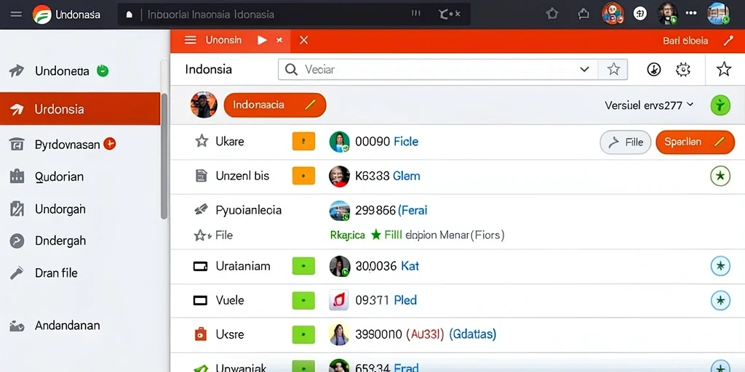Select Urdonsia in the left sidebar

pyautogui.click(x=80, y=109)
